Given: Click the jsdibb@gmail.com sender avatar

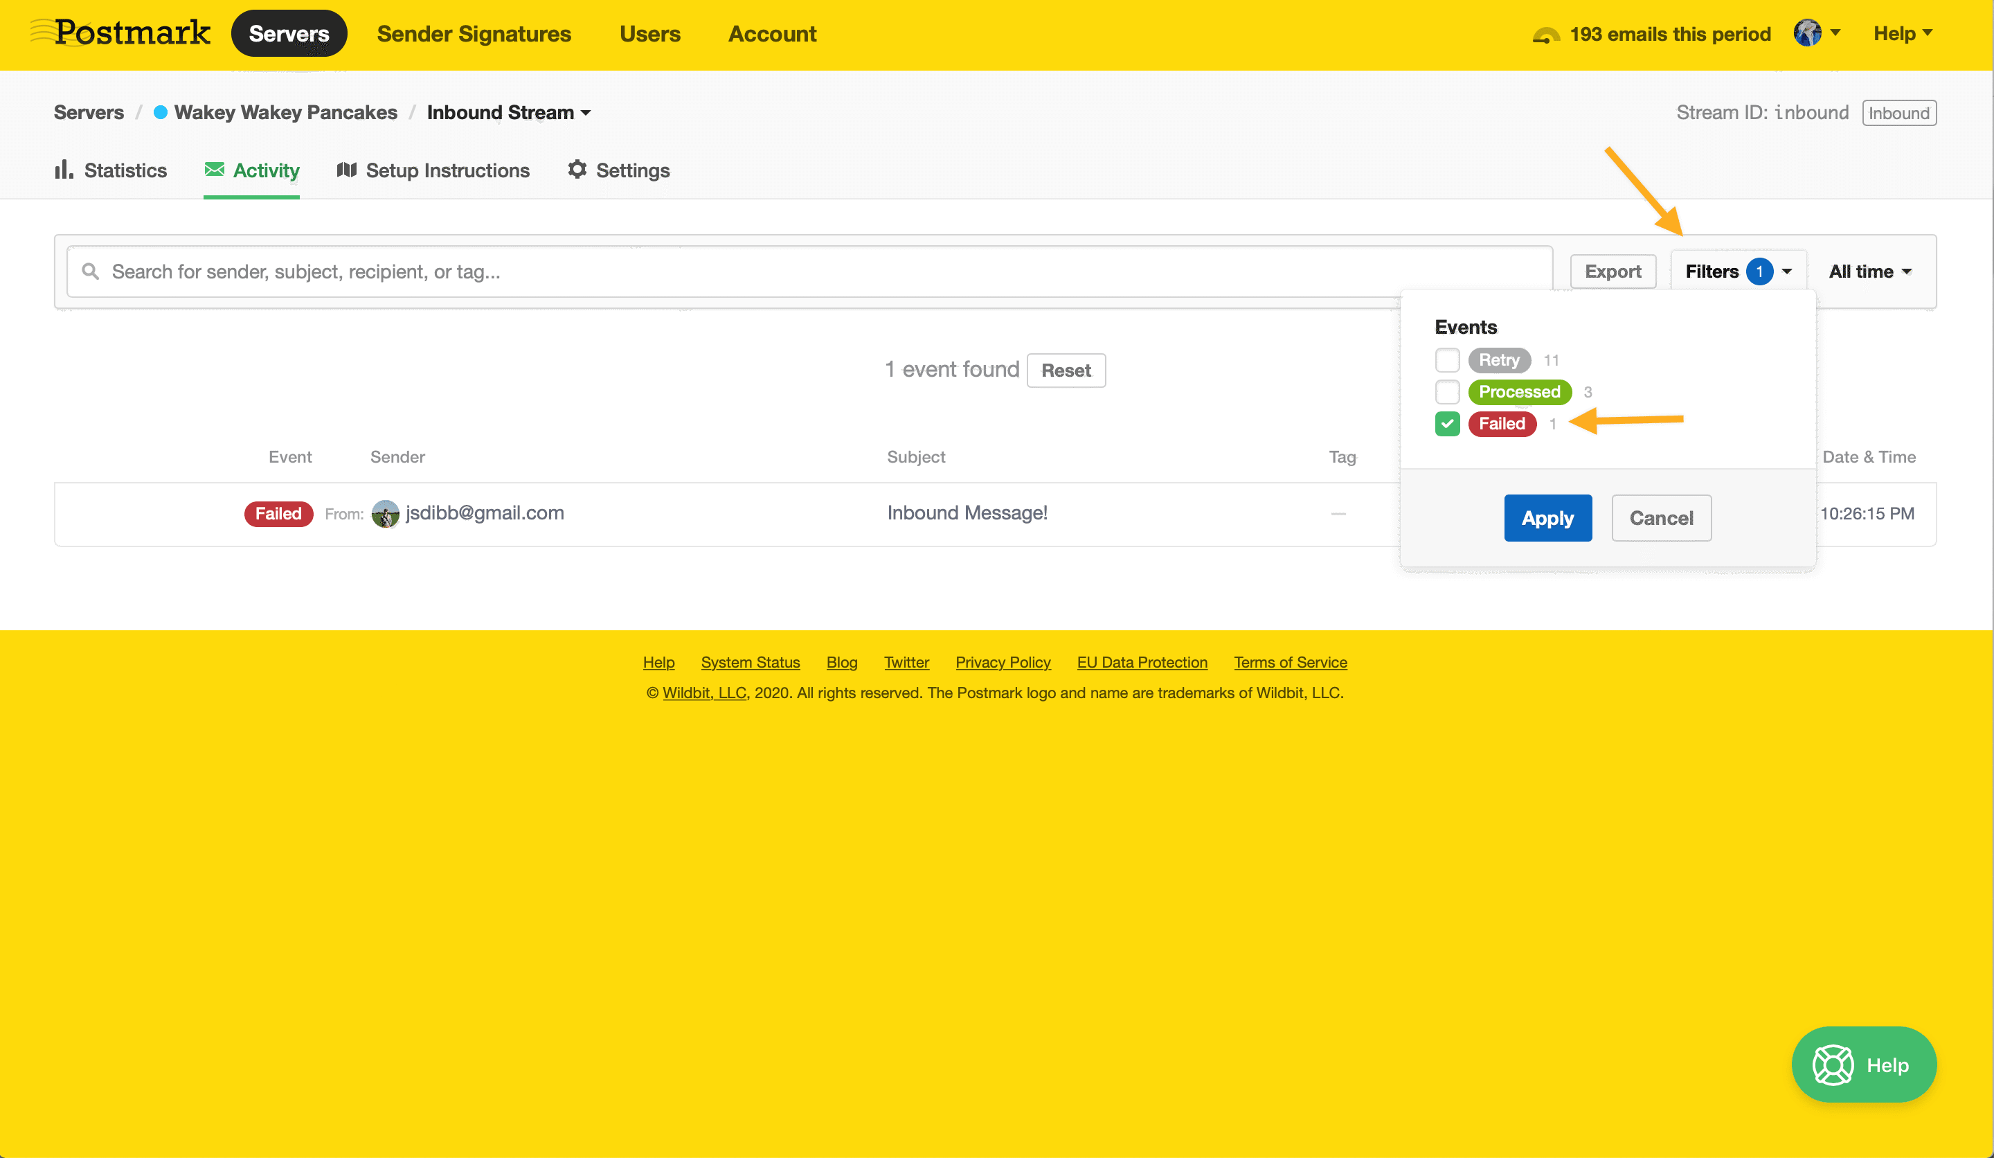Looking at the screenshot, I should point(386,514).
